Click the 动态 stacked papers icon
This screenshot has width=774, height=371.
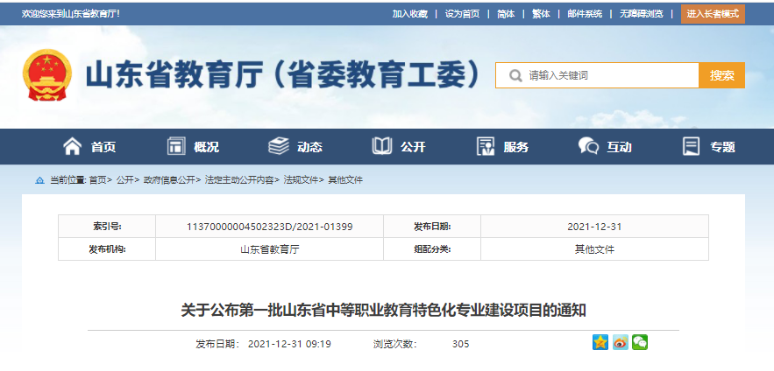coord(279,146)
